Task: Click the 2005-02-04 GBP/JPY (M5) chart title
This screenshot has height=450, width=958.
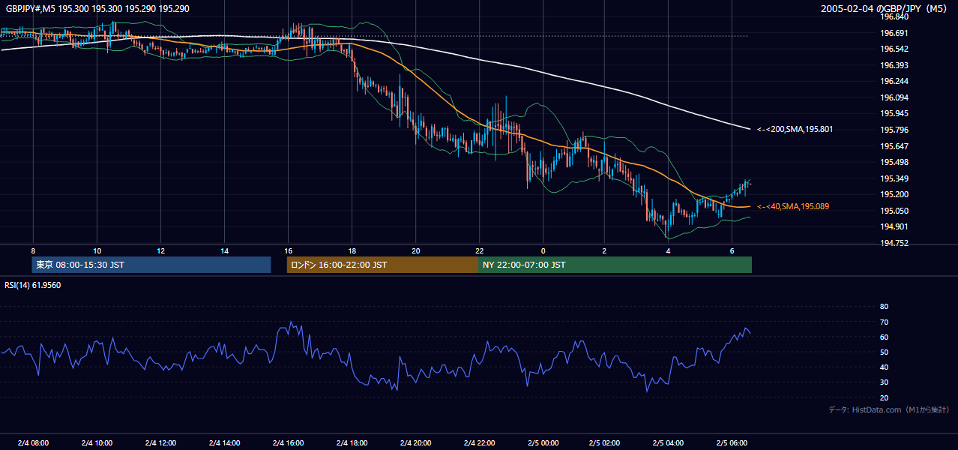Action: click(x=885, y=8)
